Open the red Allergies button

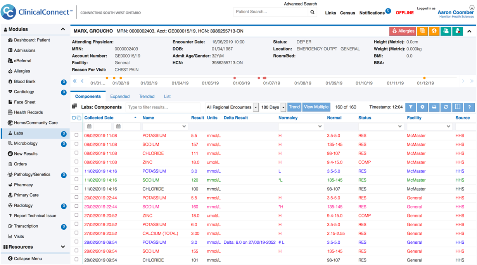tap(403, 31)
